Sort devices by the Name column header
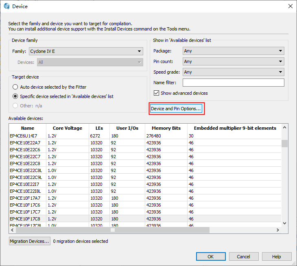Screen dimensions: 297x266 27,128
